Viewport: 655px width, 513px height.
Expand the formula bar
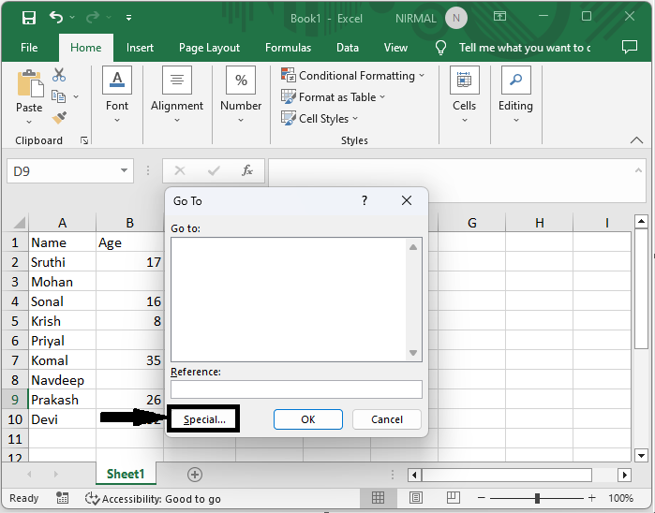point(638,170)
